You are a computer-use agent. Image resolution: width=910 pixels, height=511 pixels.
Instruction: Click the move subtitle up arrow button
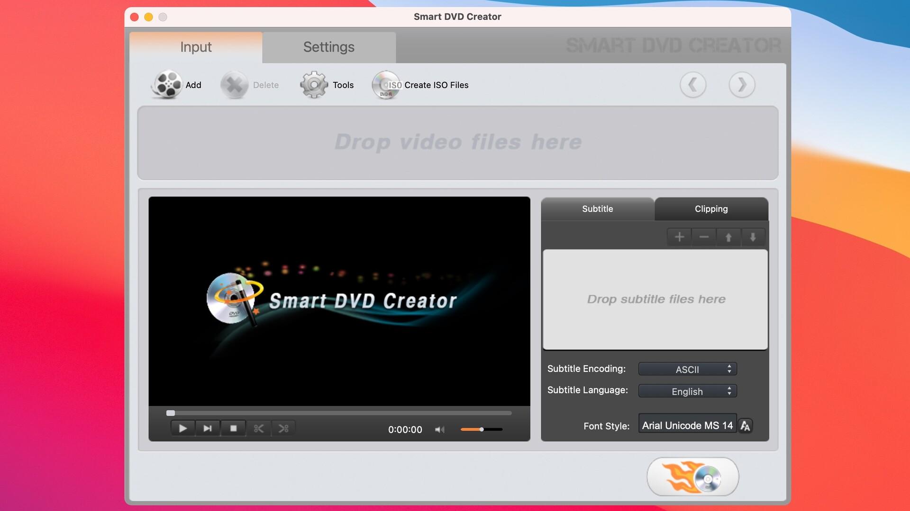728,237
